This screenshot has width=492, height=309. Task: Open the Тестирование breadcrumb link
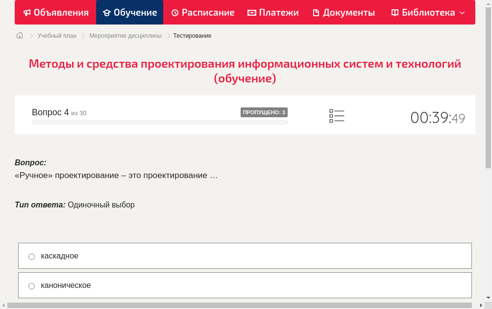[x=191, y=35]
